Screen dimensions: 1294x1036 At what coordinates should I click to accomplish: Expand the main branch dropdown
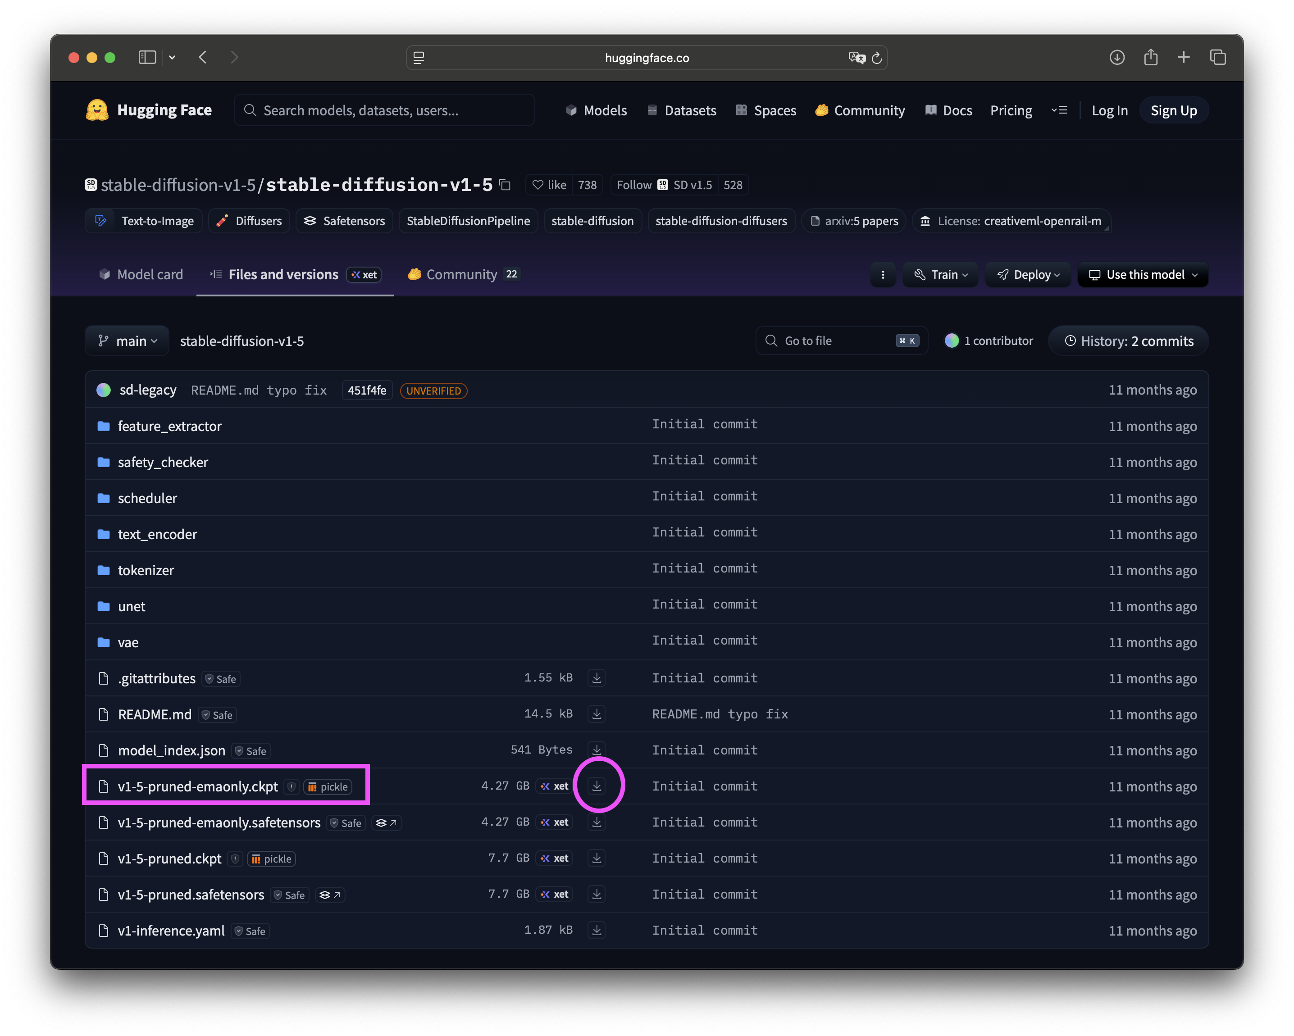coord(127,341)
